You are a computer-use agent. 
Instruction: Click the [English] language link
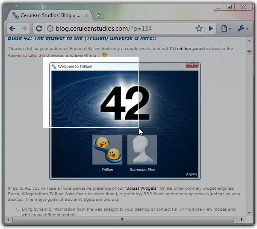pyautogui.click(x=191, y=174)
